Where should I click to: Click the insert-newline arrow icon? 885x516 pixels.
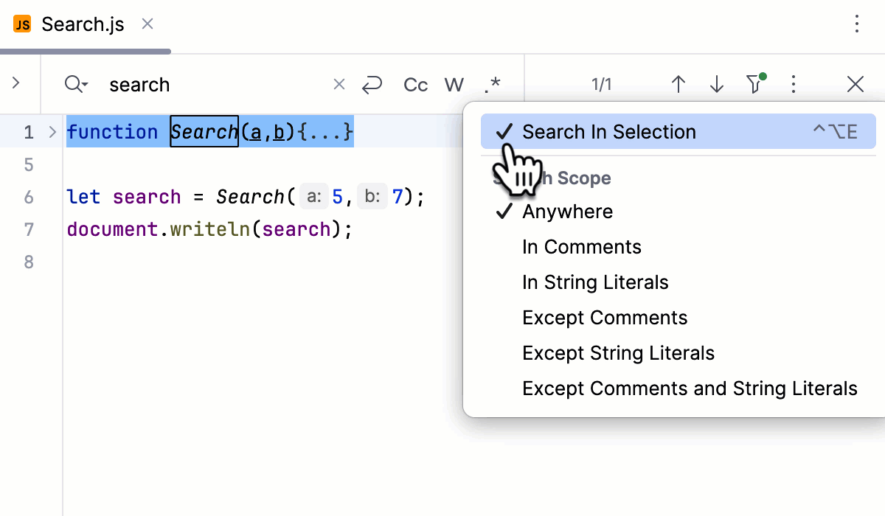point(372,84)
